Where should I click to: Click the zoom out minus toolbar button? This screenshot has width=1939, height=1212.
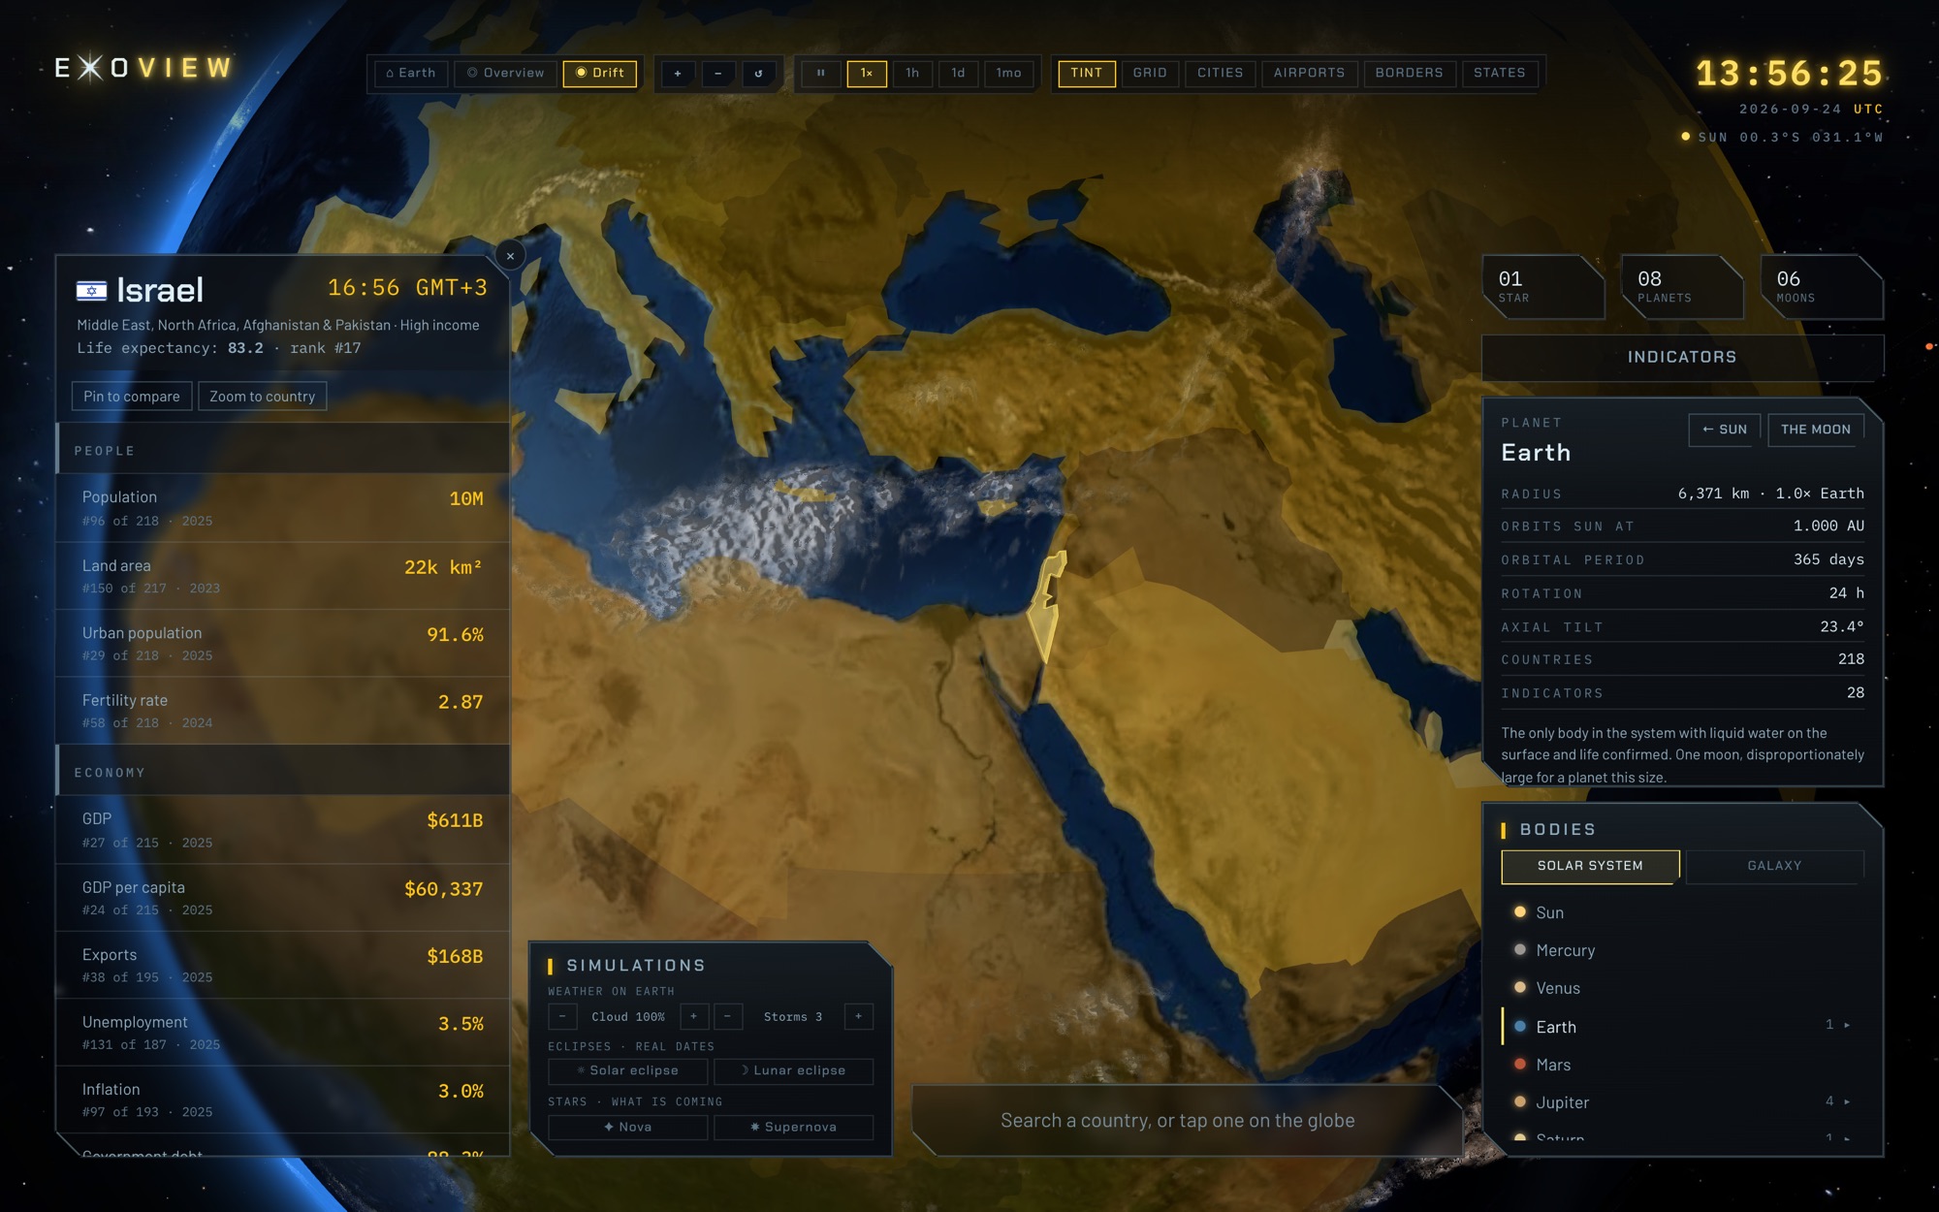[x=718, y=74]
